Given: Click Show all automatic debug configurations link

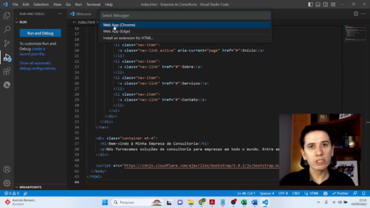Looking at the screenshot, I should point(38,65).
